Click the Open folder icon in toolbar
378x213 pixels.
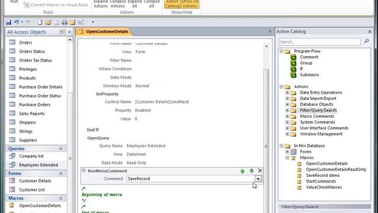coord(48,22)
